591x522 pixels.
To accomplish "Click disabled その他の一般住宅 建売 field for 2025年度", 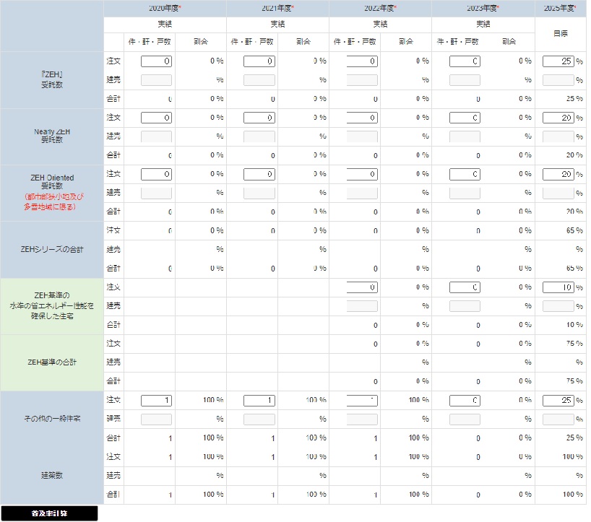I will [558, 419].
